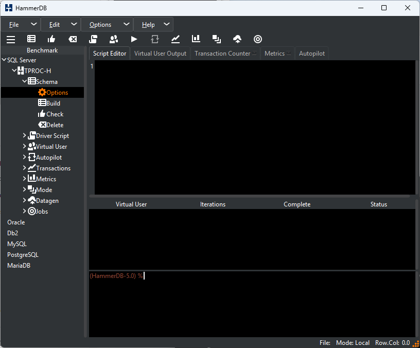
Task: Click the Script Editor horizontal scrollbar
Action: coord(250,196)
